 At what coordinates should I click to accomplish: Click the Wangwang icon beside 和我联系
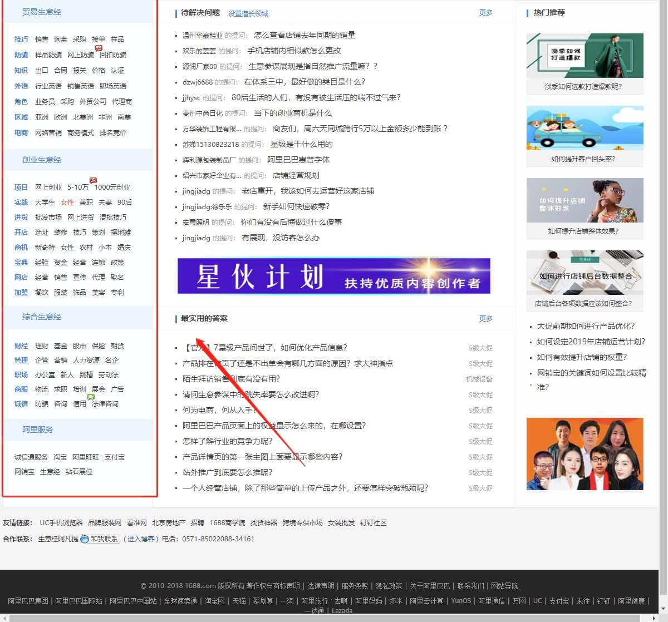pyautogui.click(x=84, y=539)
